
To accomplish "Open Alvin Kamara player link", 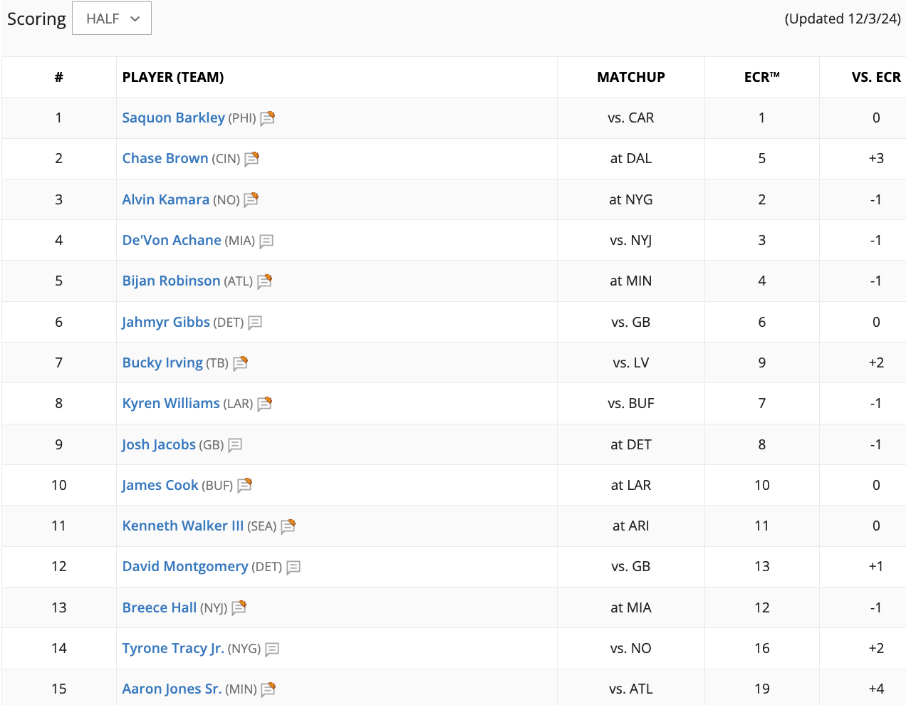I will [166, 199].
